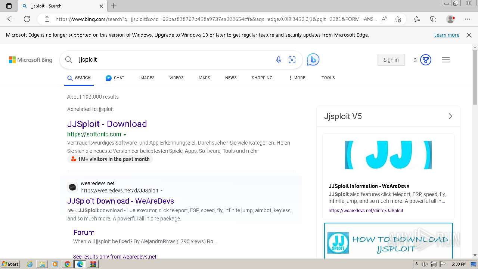
Task: Select the SEARCH tab
Action: click(79, 78)
